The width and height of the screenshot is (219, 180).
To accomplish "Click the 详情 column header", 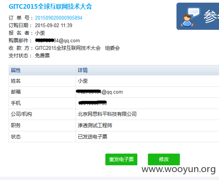I will click(83, 70).
